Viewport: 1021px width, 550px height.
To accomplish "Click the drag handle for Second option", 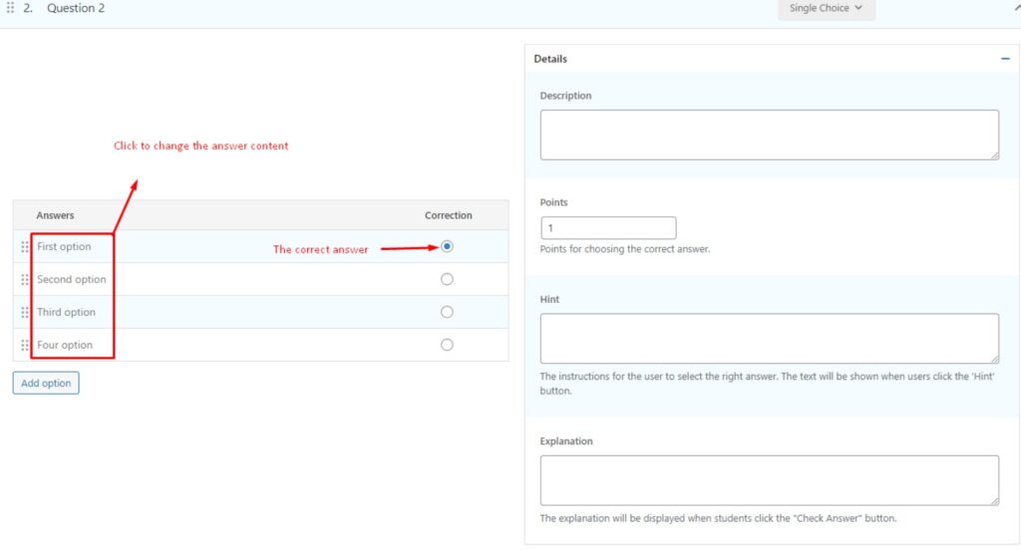I will (x=25, y=280).
